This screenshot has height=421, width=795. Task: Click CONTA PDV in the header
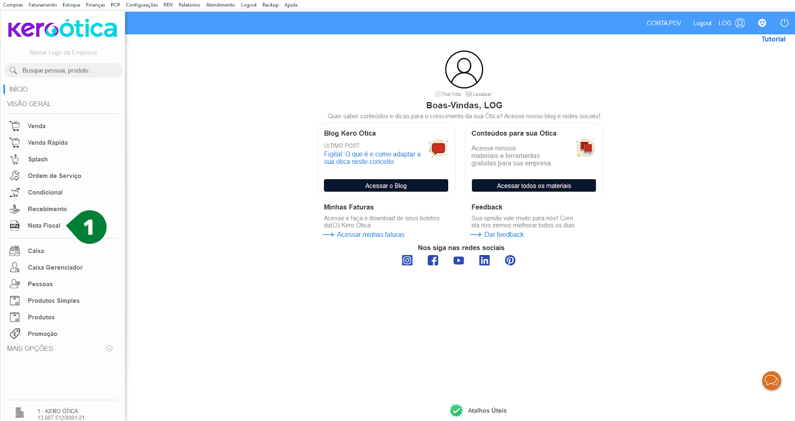tap(664, 23)
